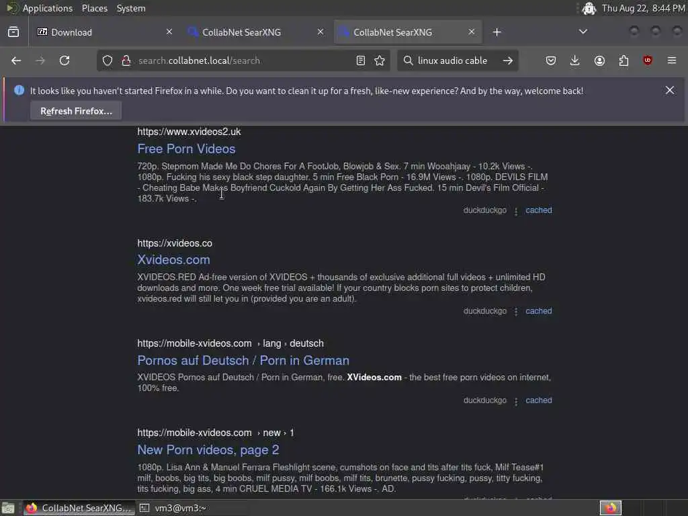This screenshot has width=688, height=516.
Task: Open the uBlock Origin popup
Action: [x=648, y=60]
